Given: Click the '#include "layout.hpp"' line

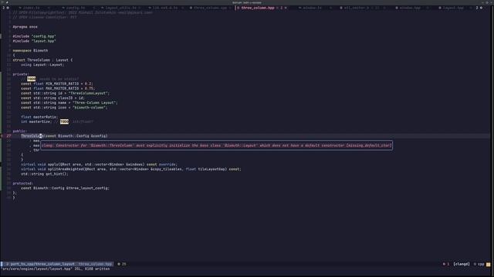Looking at the screenshot, I should click(34, 41).
